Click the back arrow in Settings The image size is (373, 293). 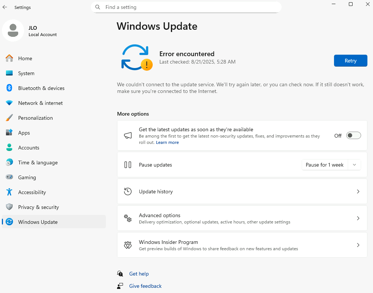5,7
